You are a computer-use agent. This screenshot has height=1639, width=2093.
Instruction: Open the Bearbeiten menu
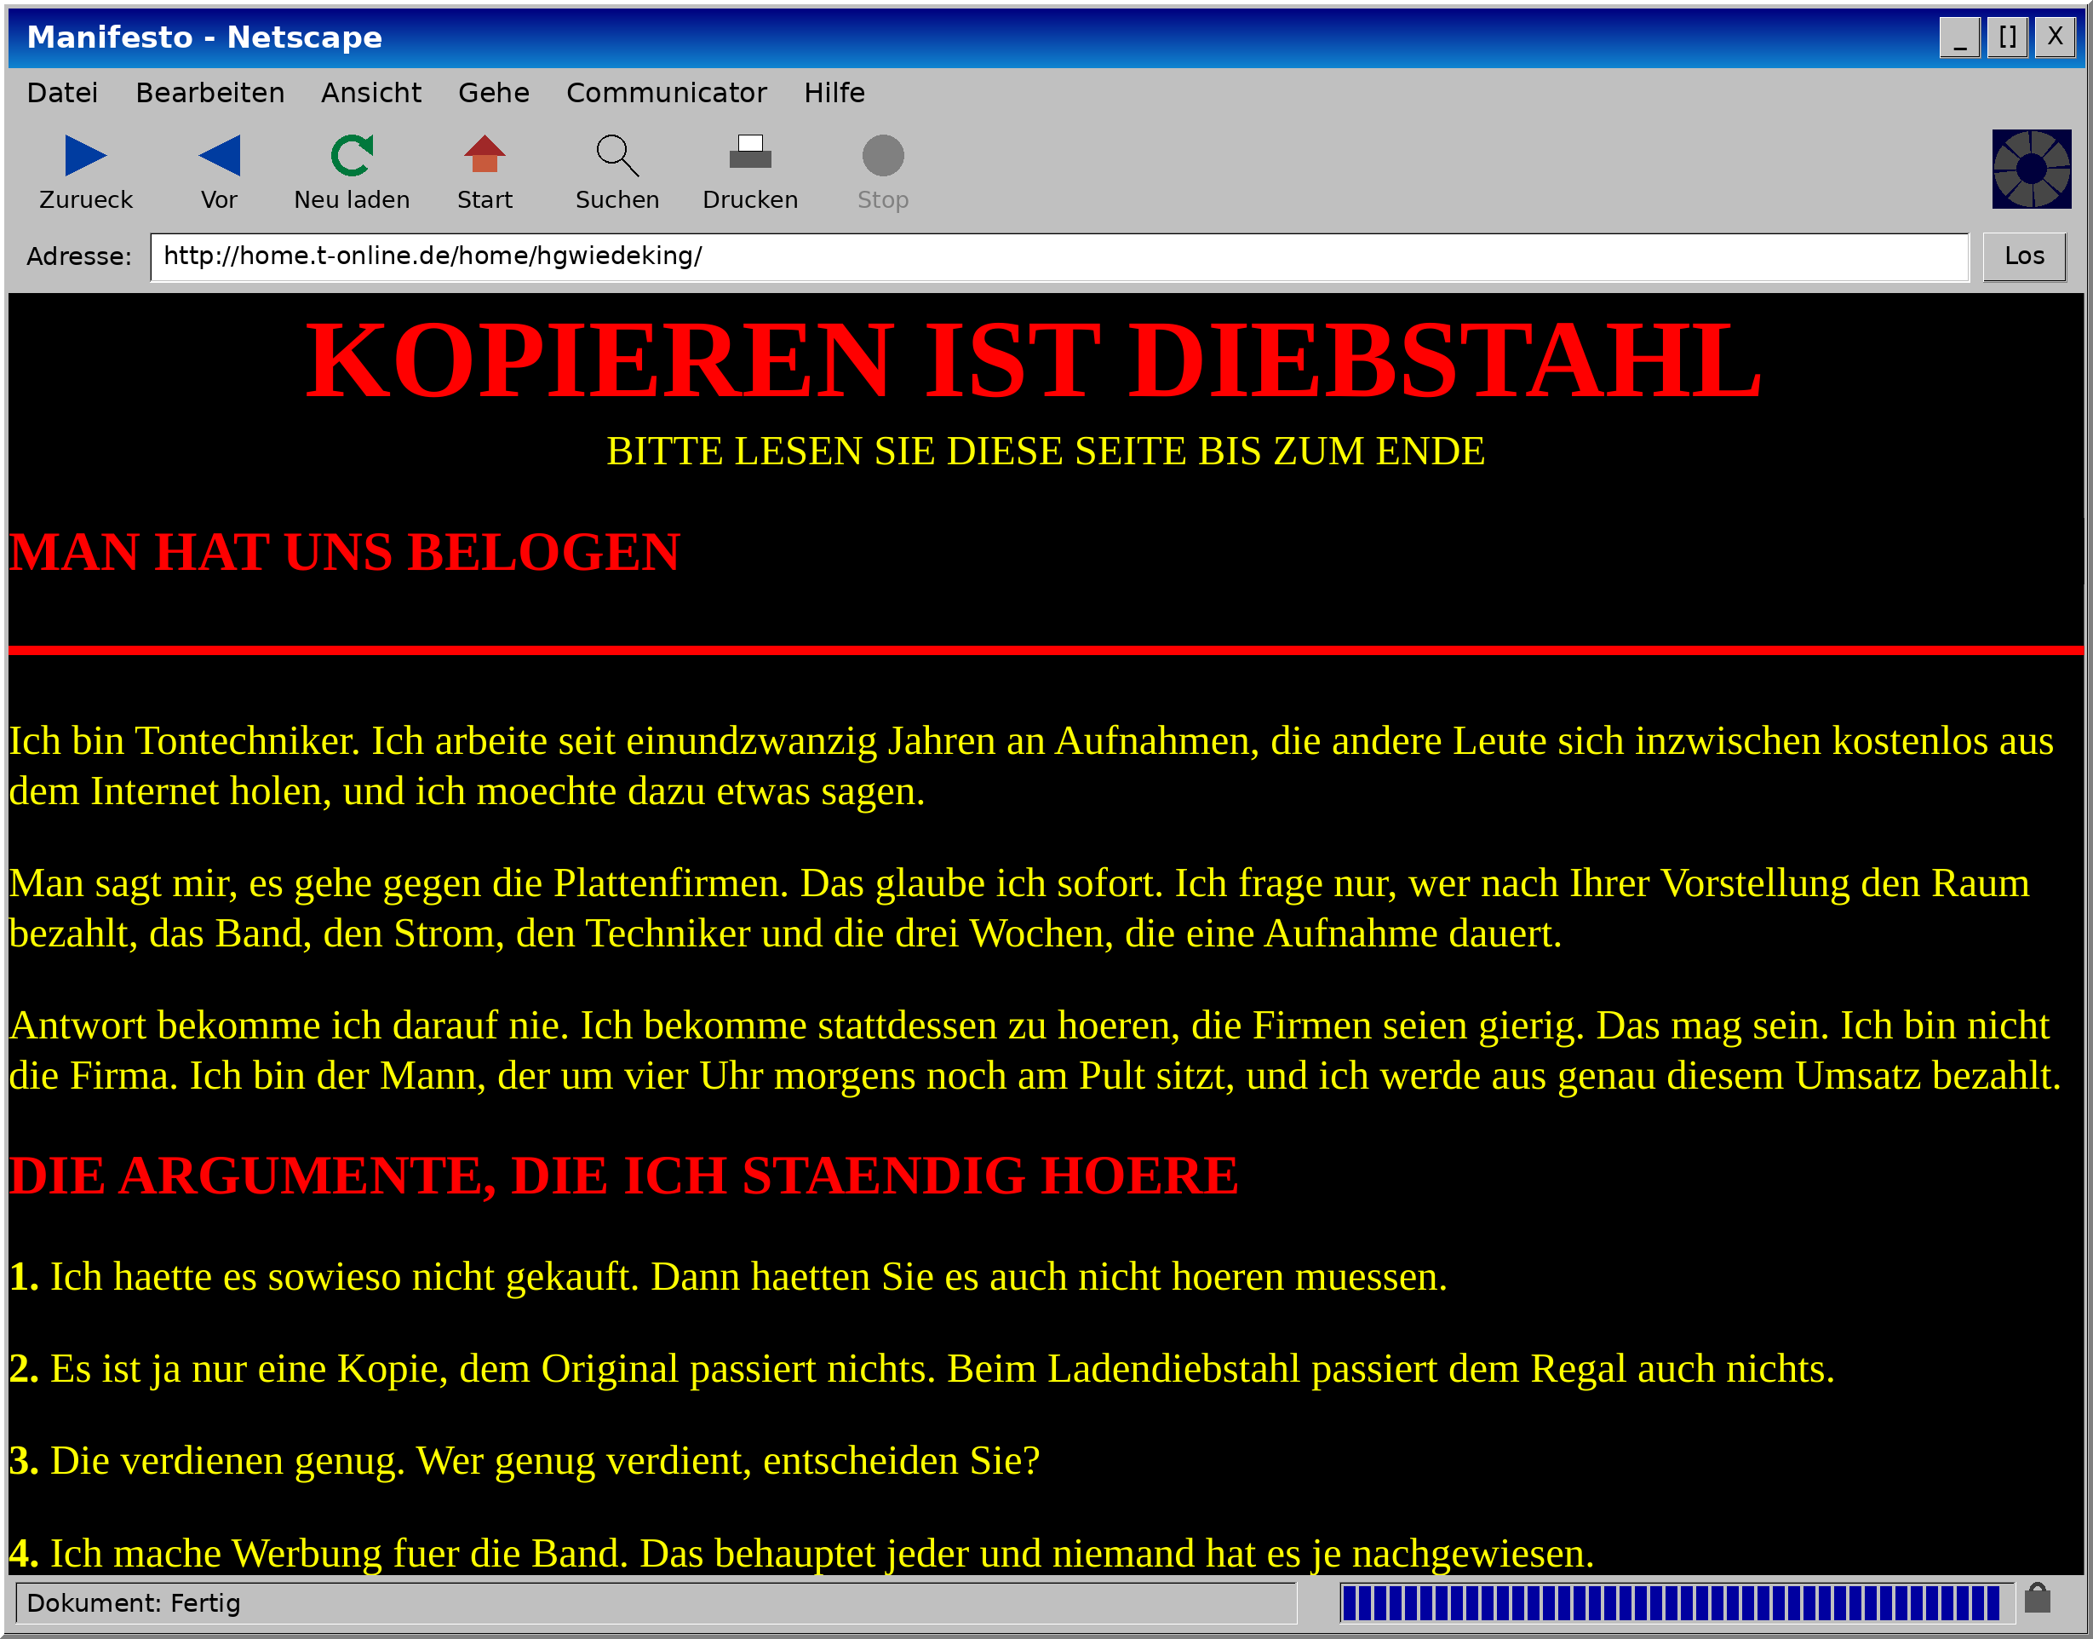click(x=210, y=92)
